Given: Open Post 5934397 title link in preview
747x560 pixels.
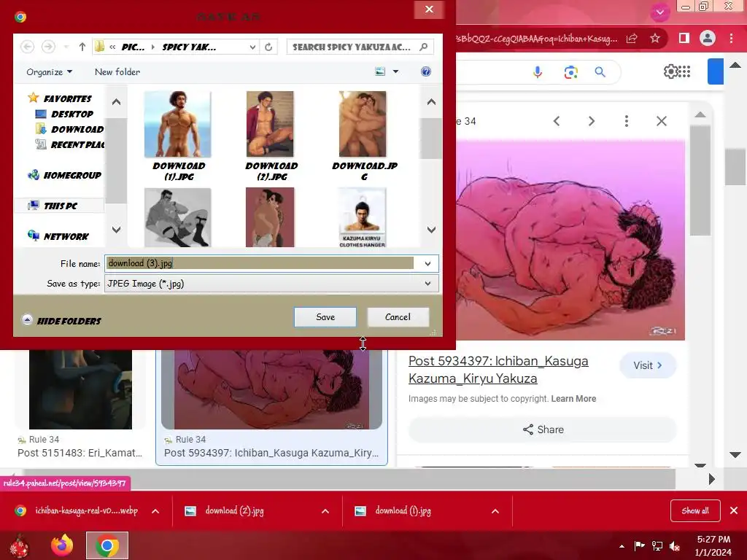Looking at the screenshot, I should coord(498,370).
